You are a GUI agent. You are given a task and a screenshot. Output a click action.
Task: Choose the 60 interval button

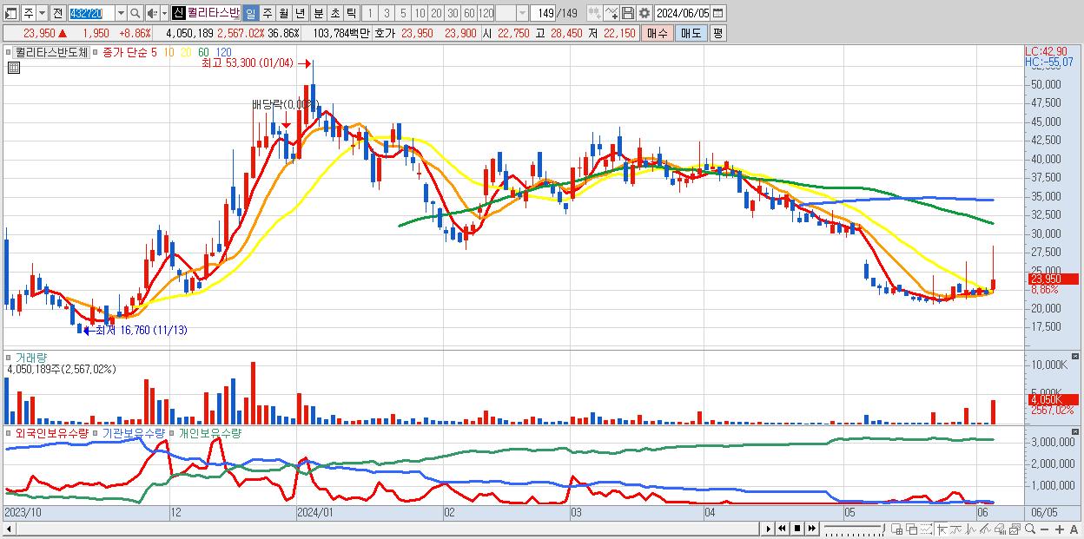tap(469, 13)
